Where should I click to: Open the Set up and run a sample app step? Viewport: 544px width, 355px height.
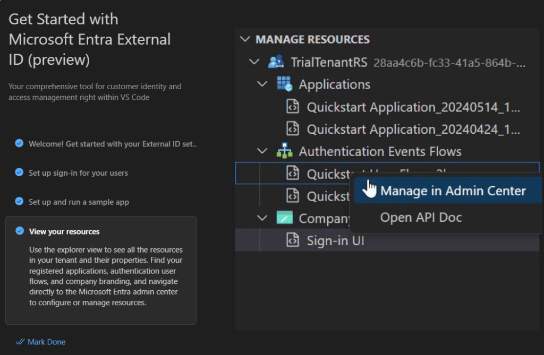[x=79, y=202]
